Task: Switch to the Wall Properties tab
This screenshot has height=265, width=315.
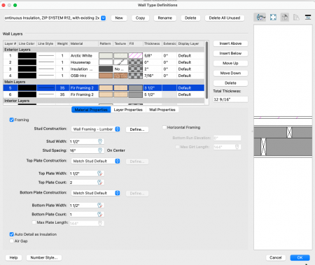Action: pyautogui.click(x=162, y=110)
